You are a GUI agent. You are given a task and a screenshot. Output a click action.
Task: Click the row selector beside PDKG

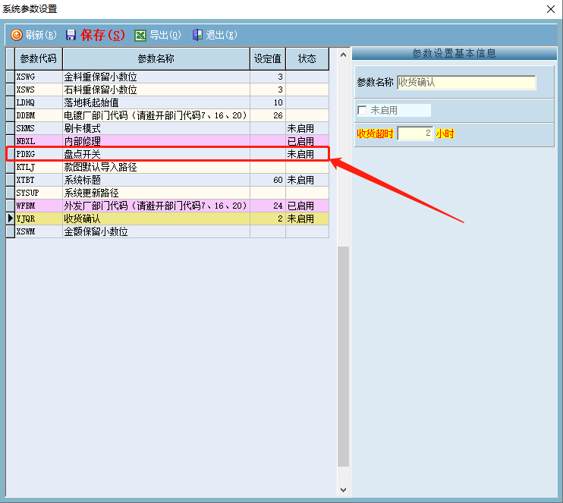point(11,154)
